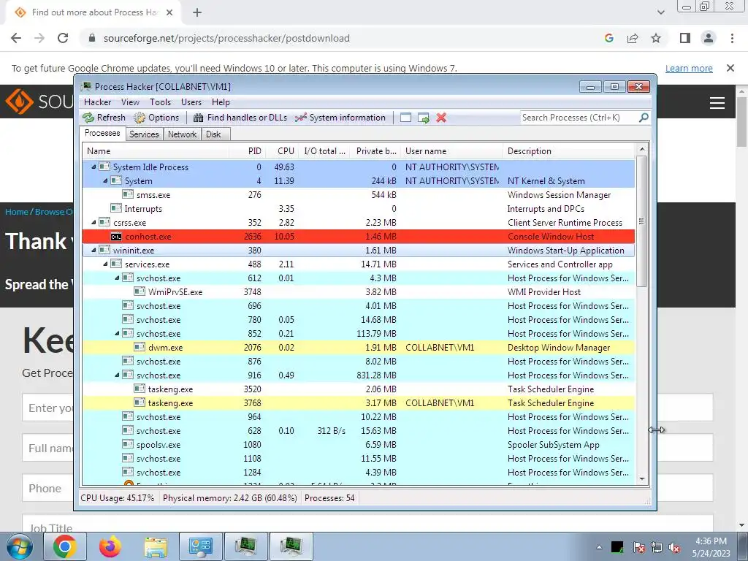This screenshot has width=748, height=561.
Task: Click Chrome share page icon
Action: coord(633,38)
